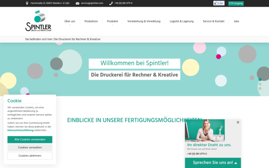Image resolution: width=269 pixels, height=168 pixels.
Task: Open Service & Kontakt menu
Action: (x=213, y=21)
